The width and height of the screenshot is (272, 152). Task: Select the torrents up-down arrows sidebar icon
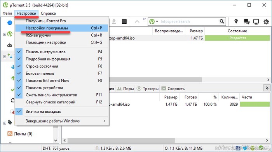(x=10, y=56)
